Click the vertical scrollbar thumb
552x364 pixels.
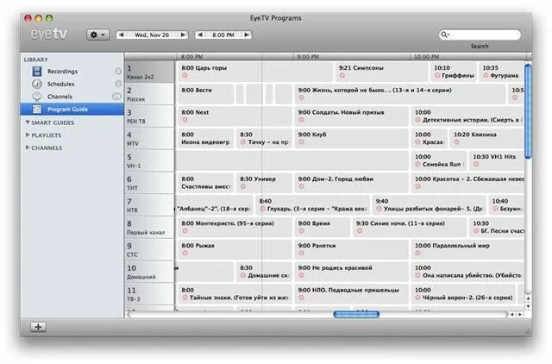(528, 111)
